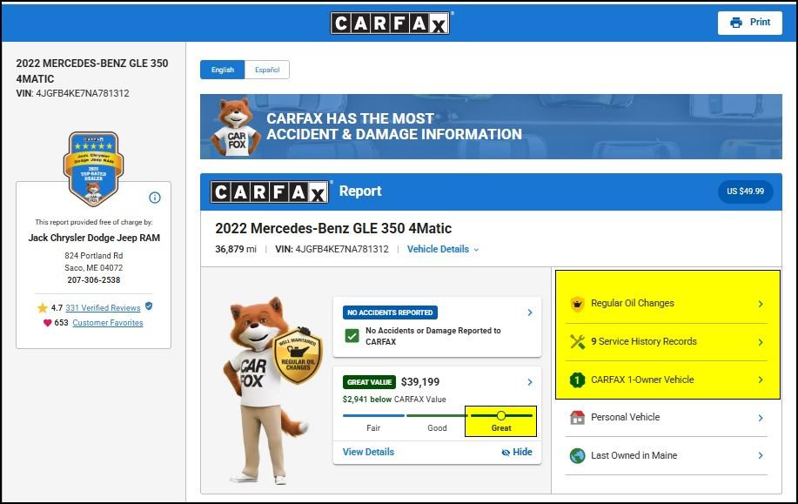Expand the No Accidents Reported chevron
Viewport: 798px width, 504px height.
(x=530, y=312)
